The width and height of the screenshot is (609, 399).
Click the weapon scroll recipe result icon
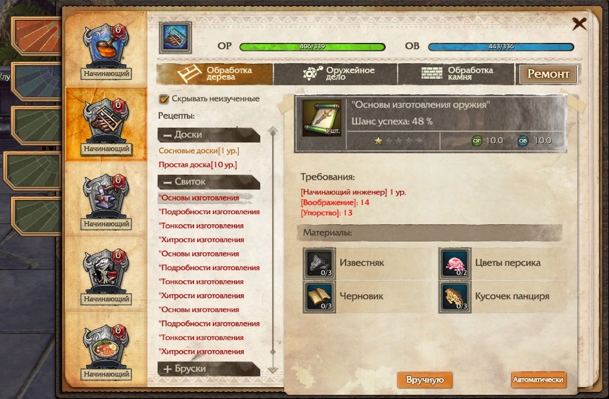(322, 118)
